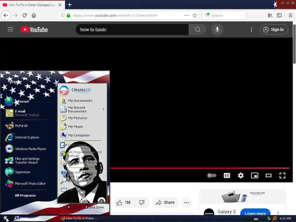Open Internet from the Start menu

point(17,101)
